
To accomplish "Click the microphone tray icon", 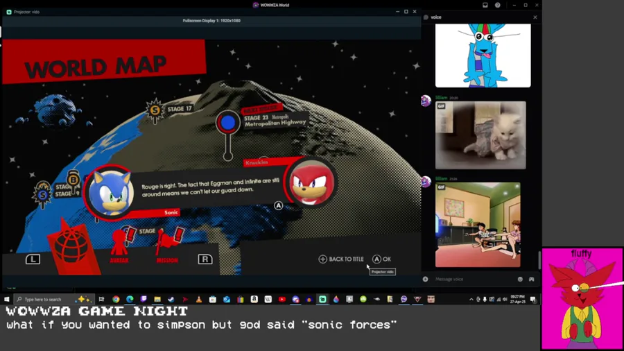I will point(485,299).
